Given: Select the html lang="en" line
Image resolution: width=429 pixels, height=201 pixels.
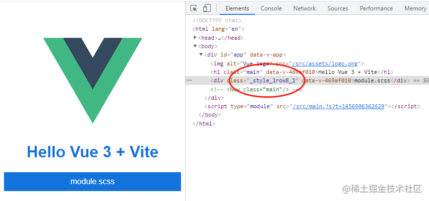Looking at the screenshot, I should tap(218, 29).
